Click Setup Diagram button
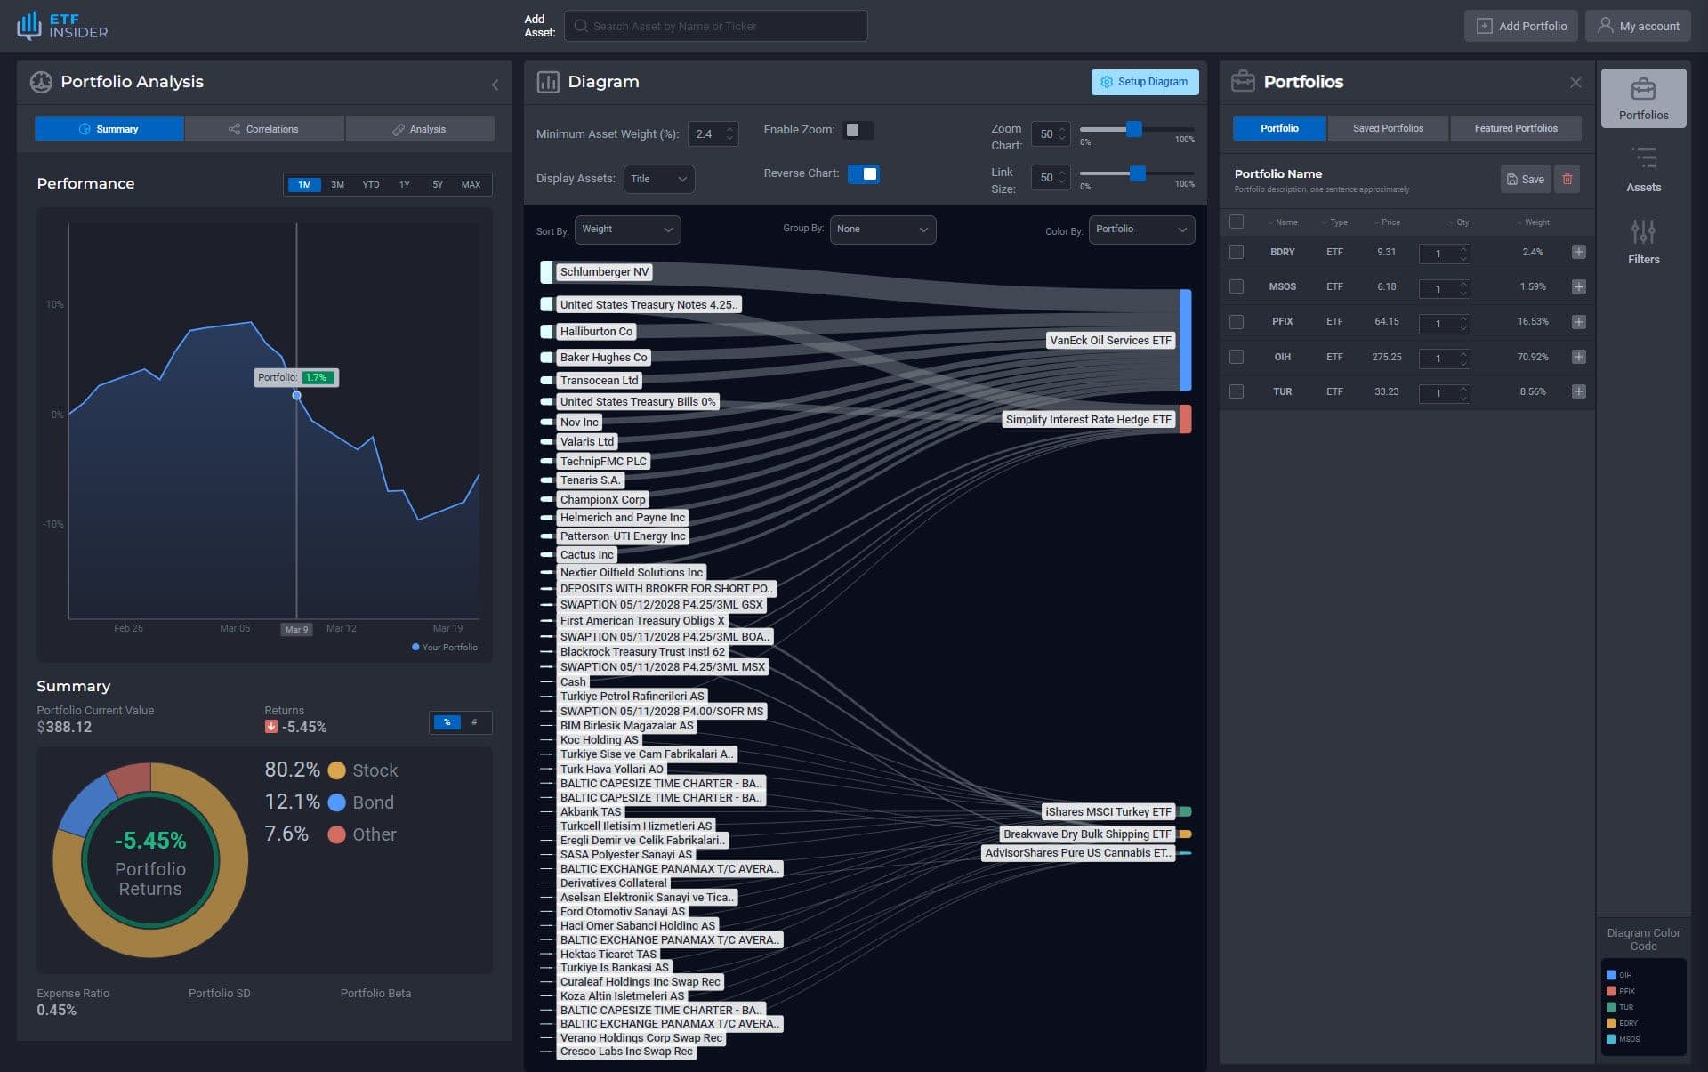The image size is (1708, 1072). point(1145,82)
